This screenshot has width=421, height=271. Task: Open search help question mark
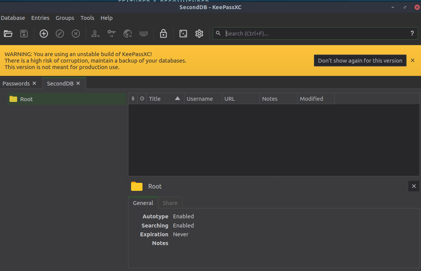(x=412, y=33)
